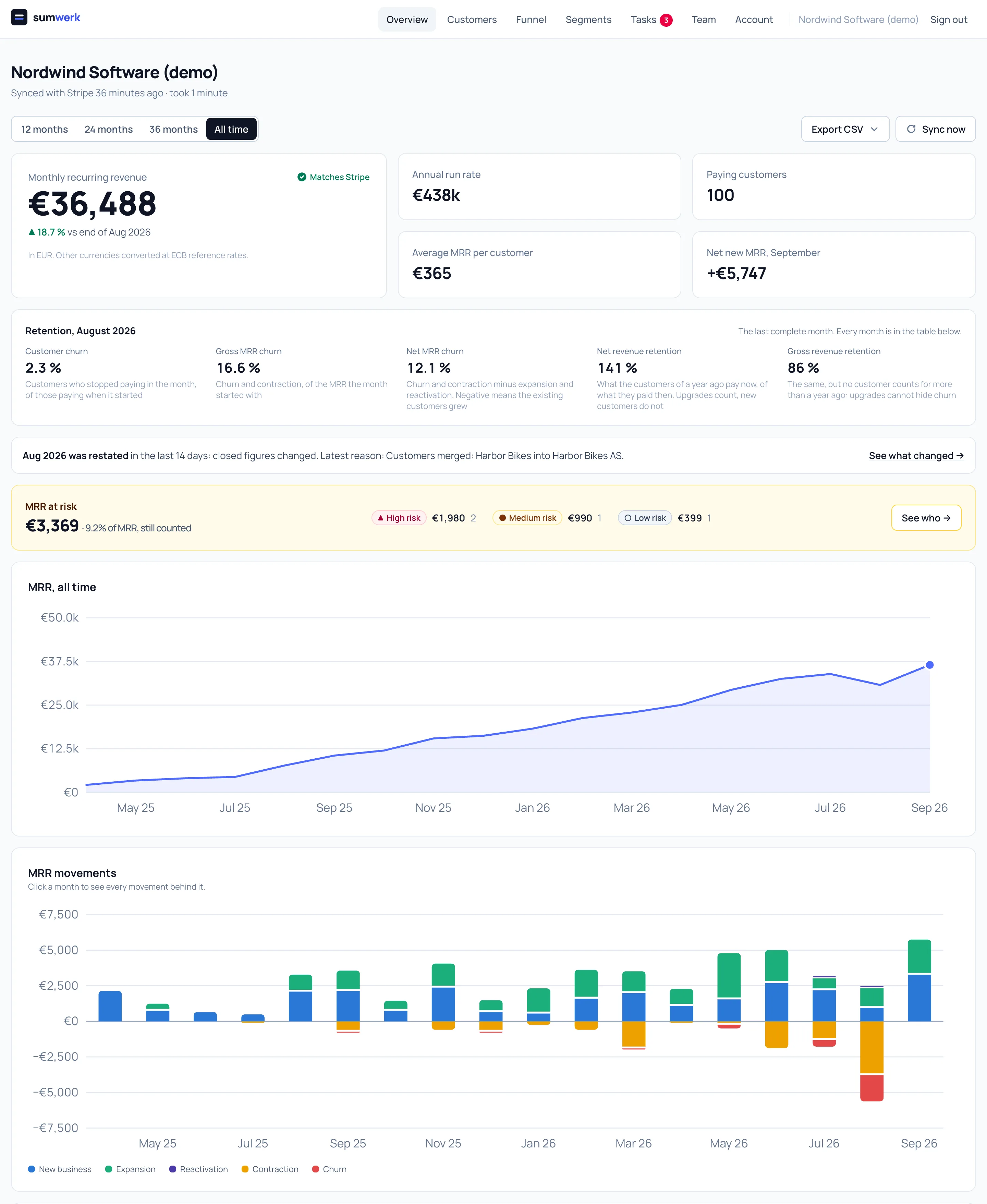987x1204 pixels.
Task: Click the Tasks red badge showing 3
Action: pyautogui.click(x=666, y=20)
